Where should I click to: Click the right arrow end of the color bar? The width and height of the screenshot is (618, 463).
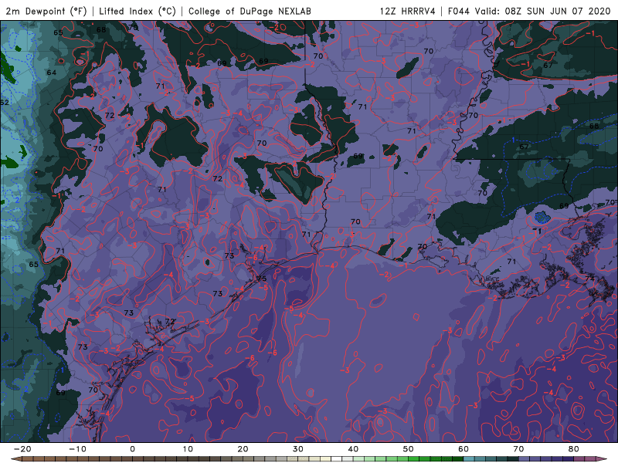(x=602, y=459)
